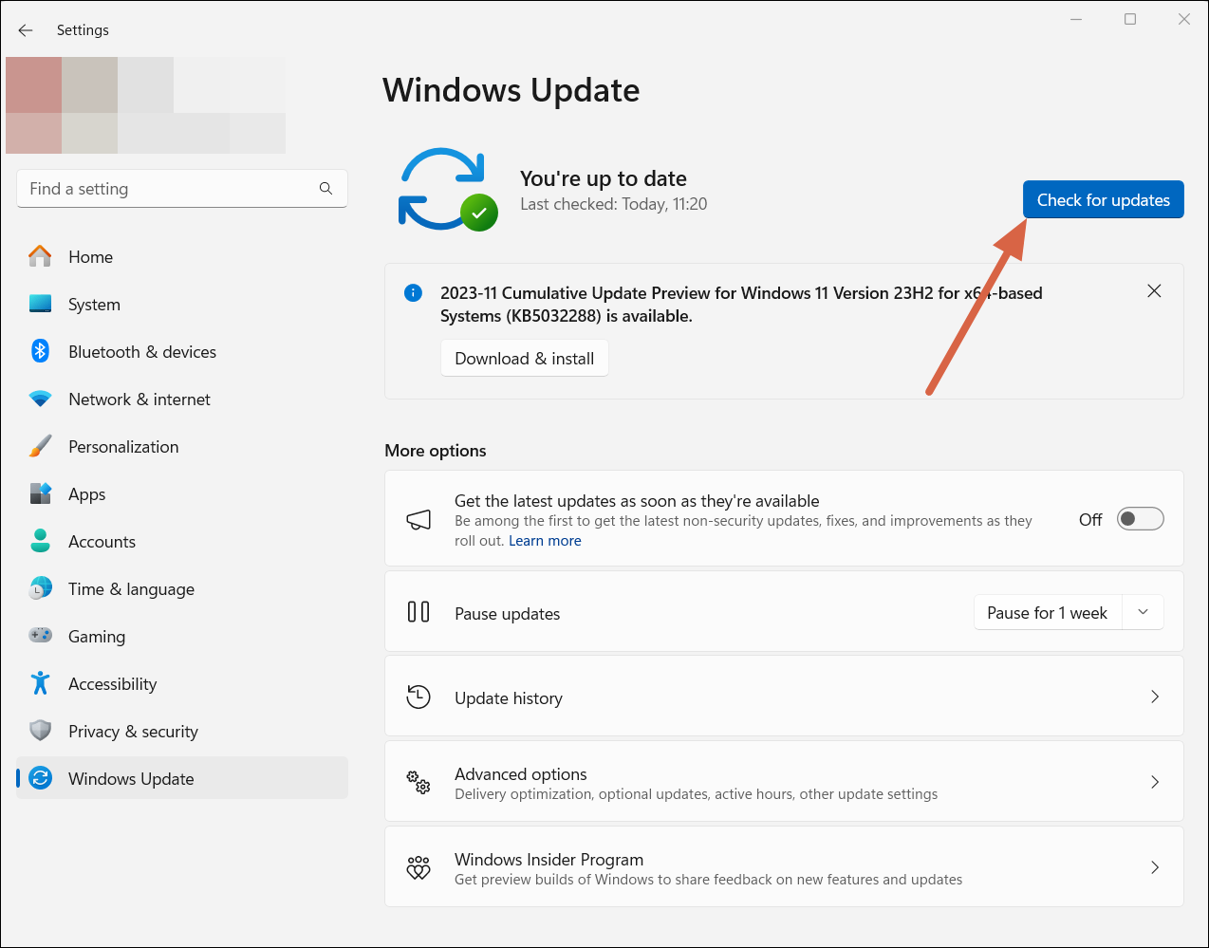This screenshot has width=1209, height=948.
Task: Select the Home sidebar icon
Action: coord(40,256)
